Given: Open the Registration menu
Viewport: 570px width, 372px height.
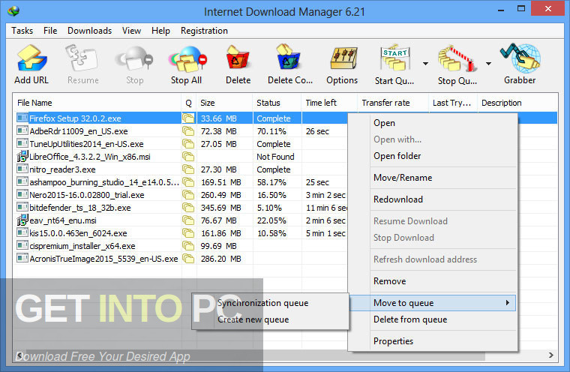Looking at the screenshot, I should 204,31.
